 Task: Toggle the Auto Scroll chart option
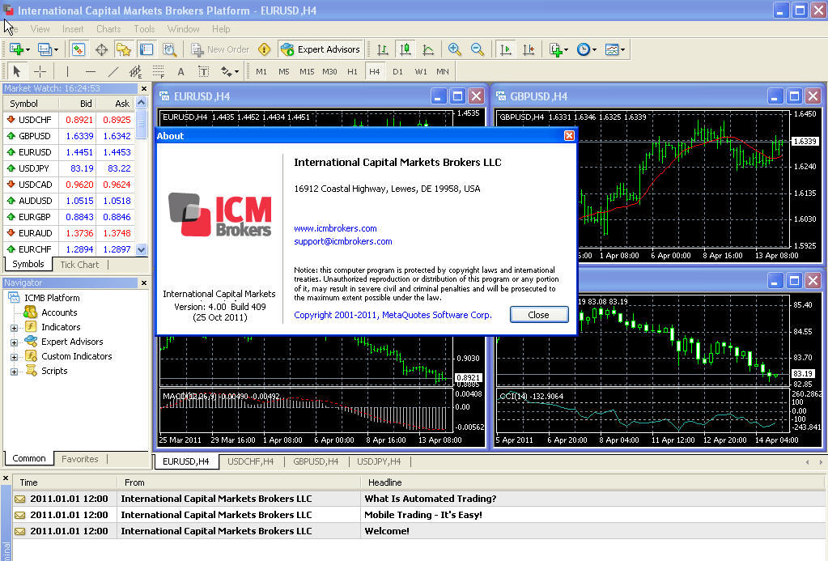pos(506,49)
